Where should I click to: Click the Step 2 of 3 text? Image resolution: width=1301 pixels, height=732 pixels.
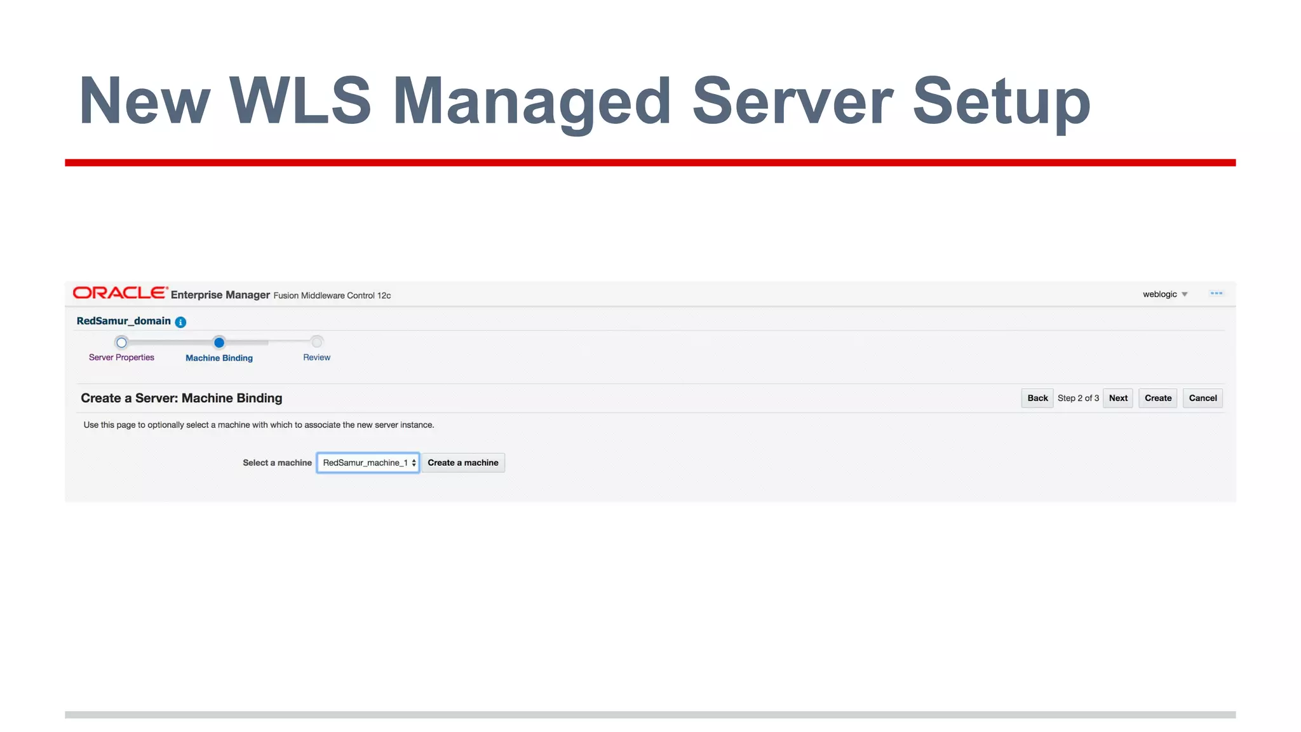pyautogui.click(x=1078, y=398)
